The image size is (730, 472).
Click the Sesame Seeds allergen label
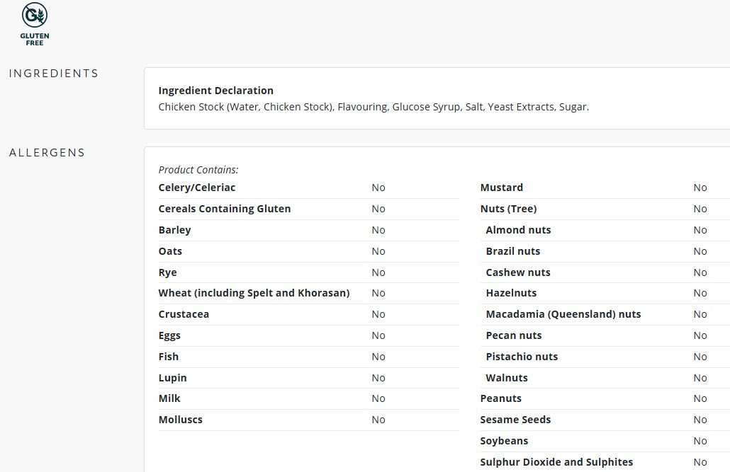pyautogui.click(x=515, y=420)
